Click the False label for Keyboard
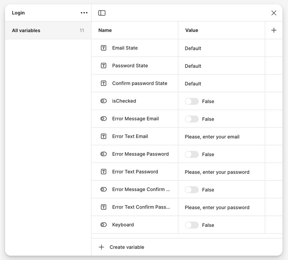 pos(208,225)
